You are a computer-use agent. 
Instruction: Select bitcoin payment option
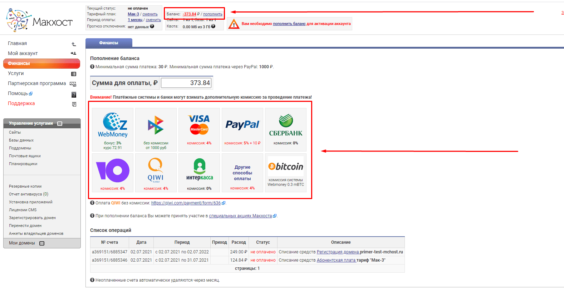pos(285,167)
